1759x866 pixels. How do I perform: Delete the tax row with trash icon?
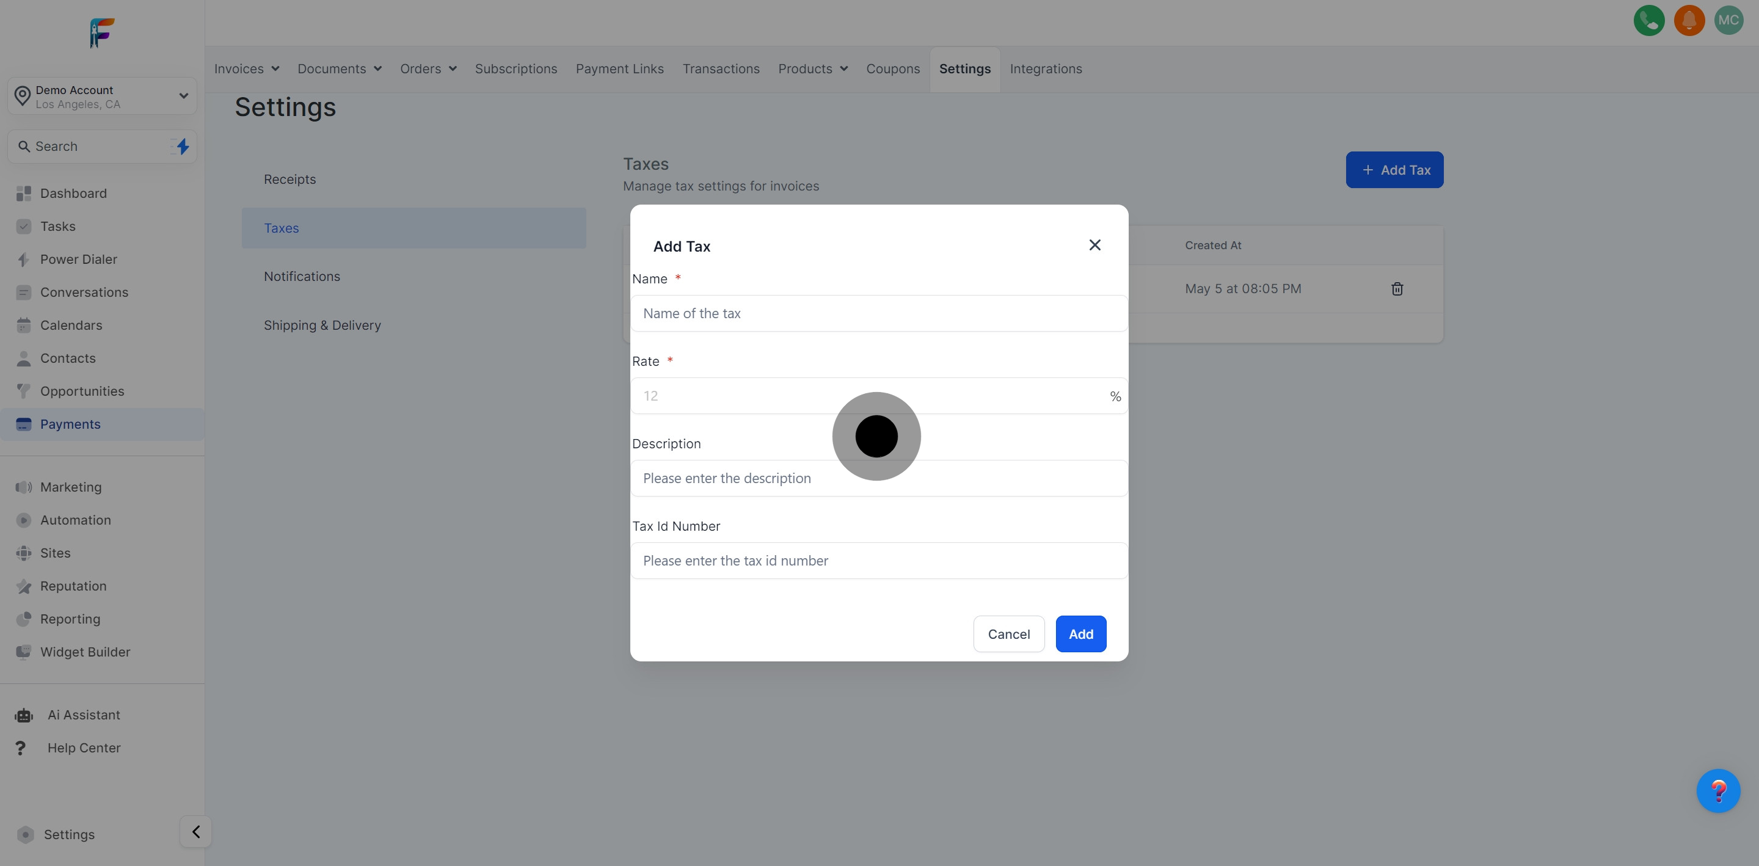click(x=1397, y=289)
